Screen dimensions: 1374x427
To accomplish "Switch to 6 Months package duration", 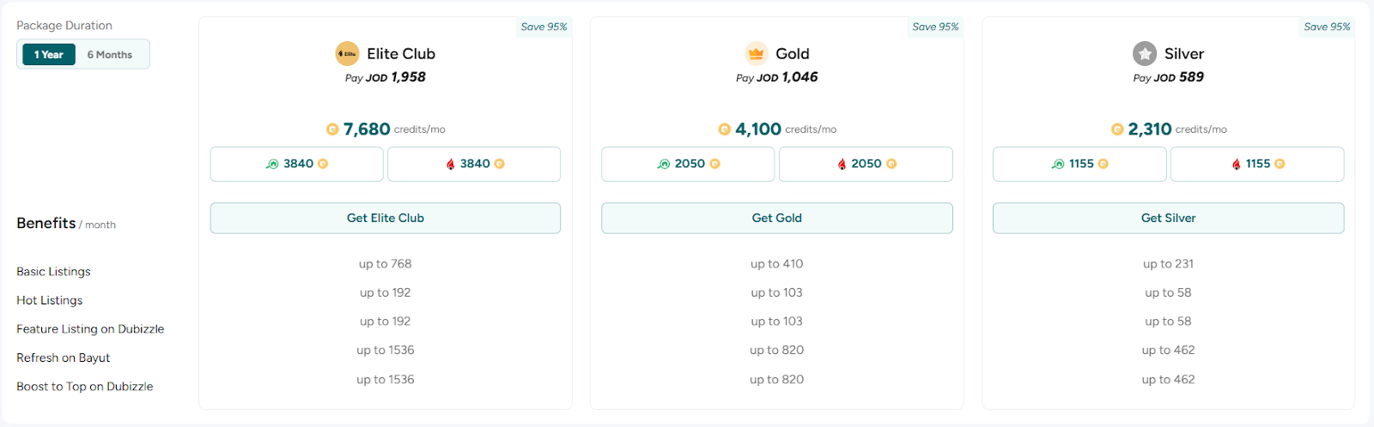I will coord(110,54).
